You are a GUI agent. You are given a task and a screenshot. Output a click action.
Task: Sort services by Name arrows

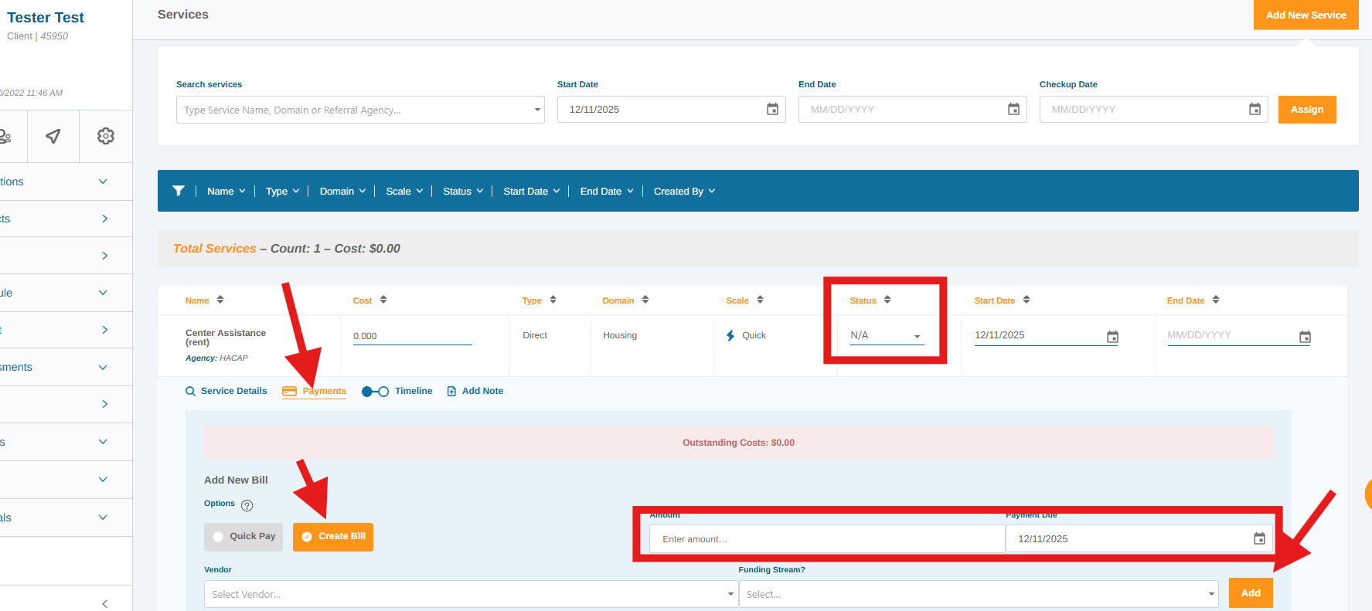pos(220,300)
